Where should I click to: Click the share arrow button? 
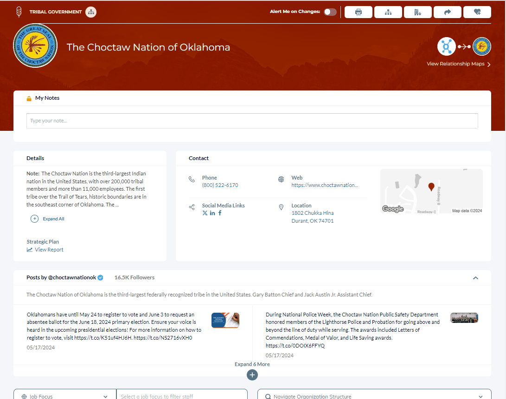tap(448, 12)
